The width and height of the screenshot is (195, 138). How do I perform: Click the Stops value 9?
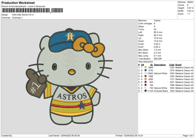pos(154,26)
